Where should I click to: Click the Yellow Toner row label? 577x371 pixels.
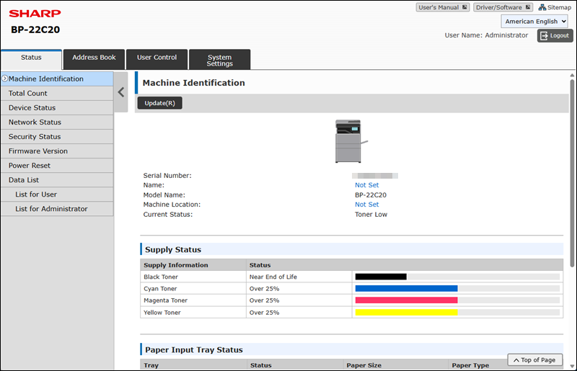click(x=162, y=313)
